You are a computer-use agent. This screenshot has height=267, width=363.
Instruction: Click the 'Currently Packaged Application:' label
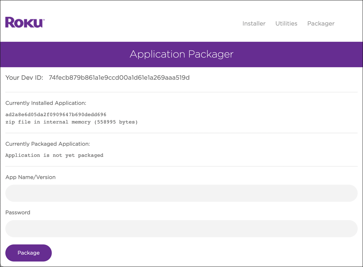click(x=48, y=144)
